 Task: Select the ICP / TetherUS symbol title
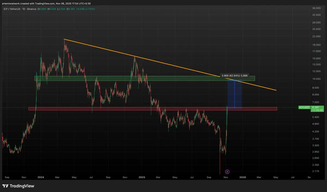(x=12, y=9)
